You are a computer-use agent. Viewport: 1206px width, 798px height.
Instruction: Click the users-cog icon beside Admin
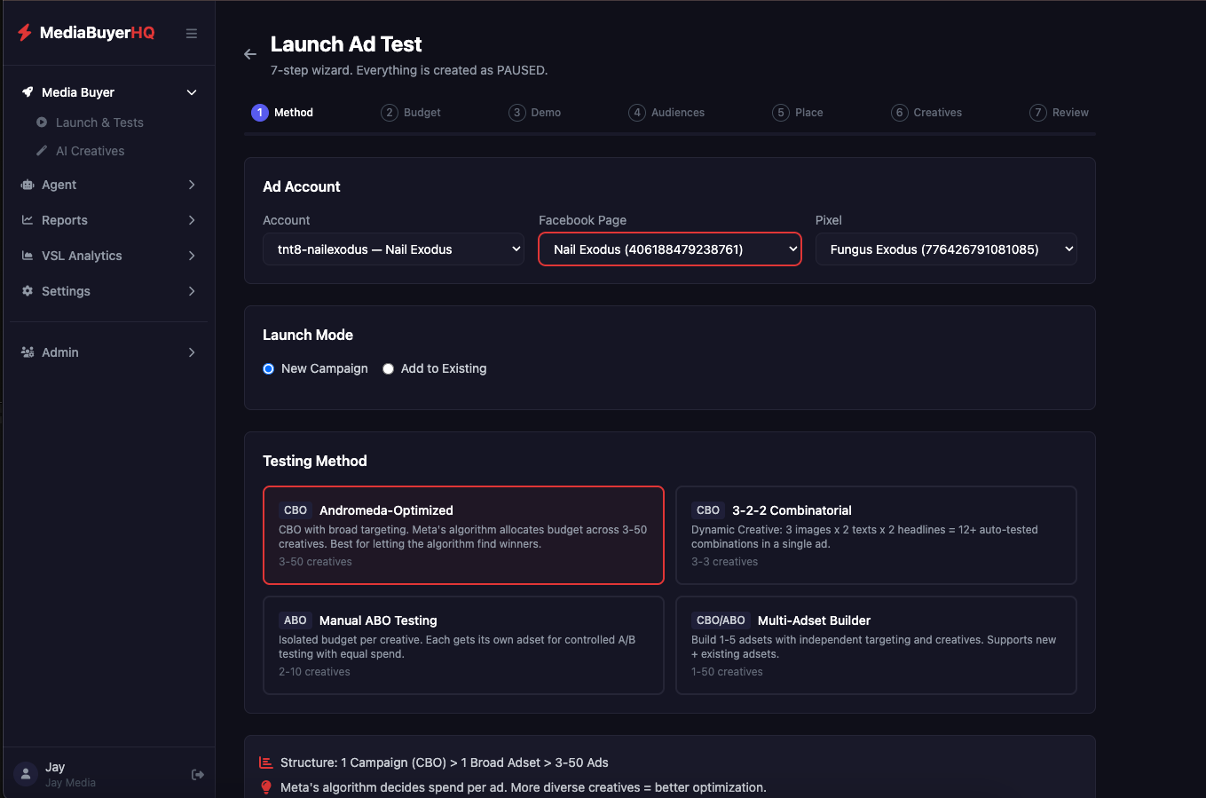tap(28, 352)
